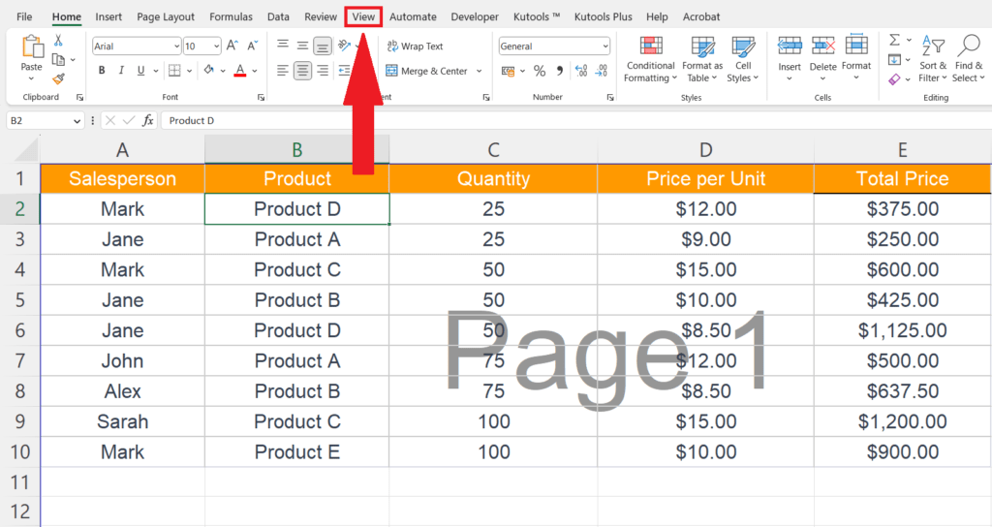The width and height of the screenshot is (992, 527).
Task: Apply Accounting Number Format icon
Action: [508, 71]
